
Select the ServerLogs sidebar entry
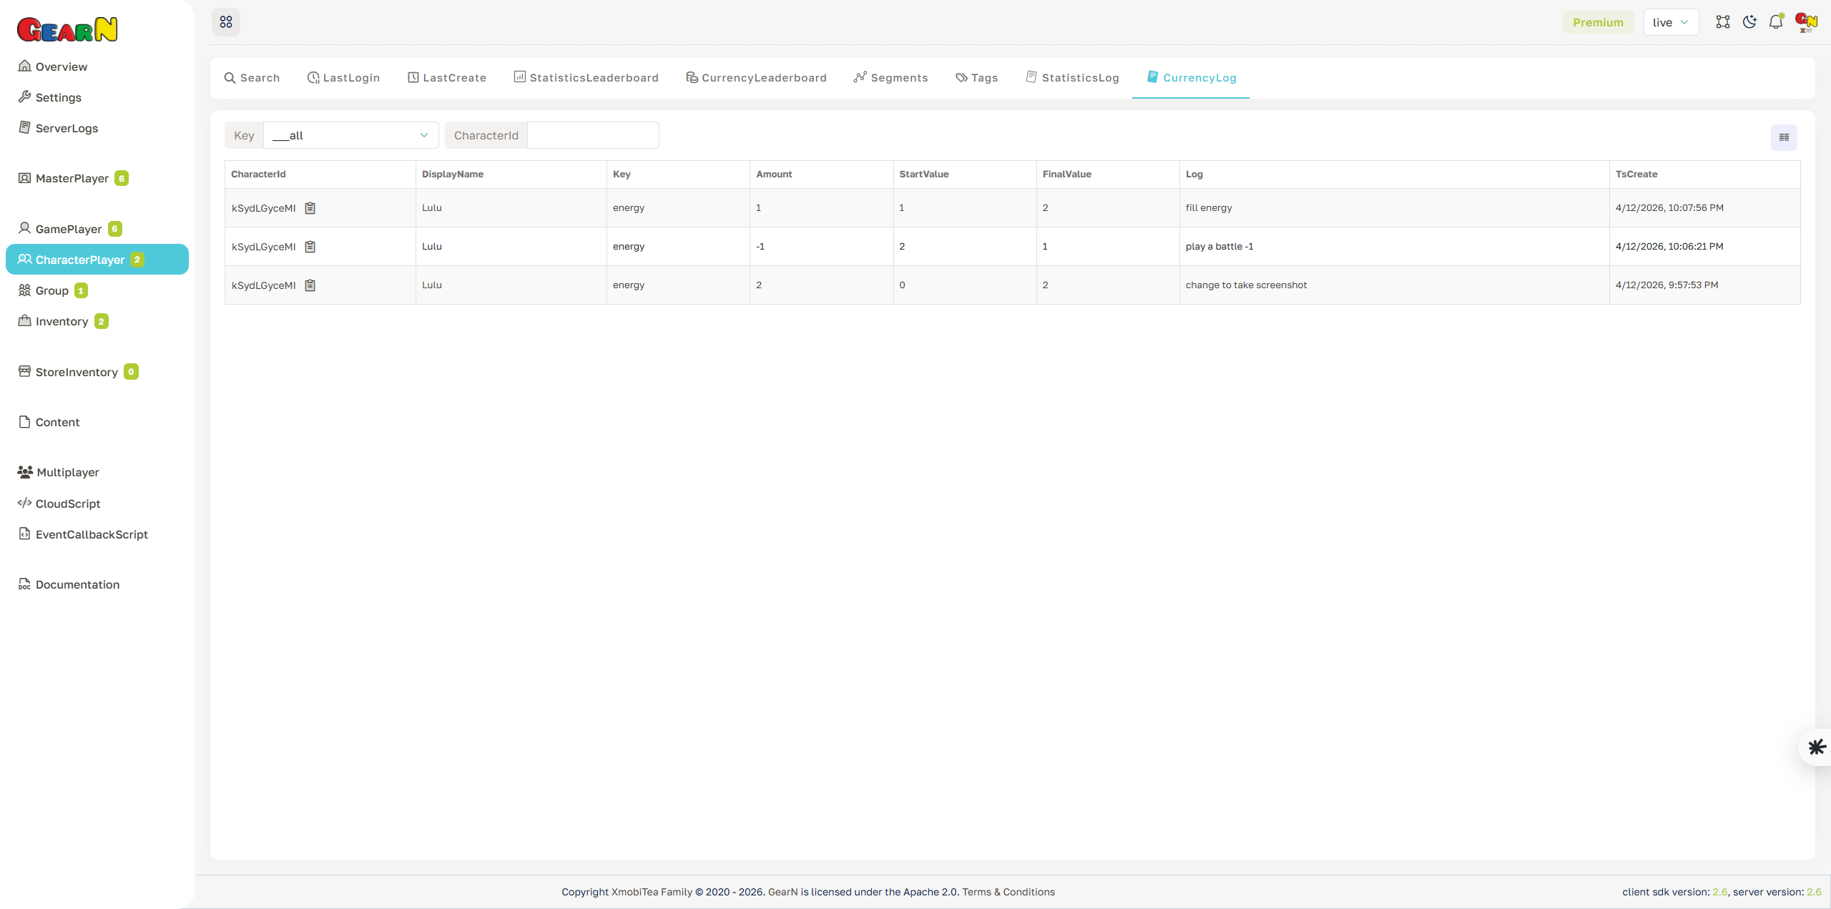(67, 128)
